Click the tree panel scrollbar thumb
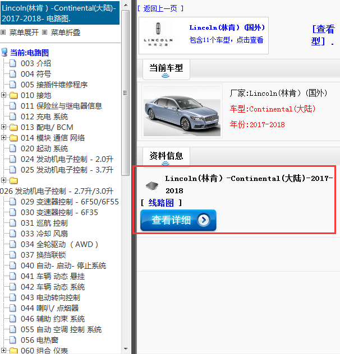Image resolution: width=340 pixels, height=354 pixels. coord(125,92)
